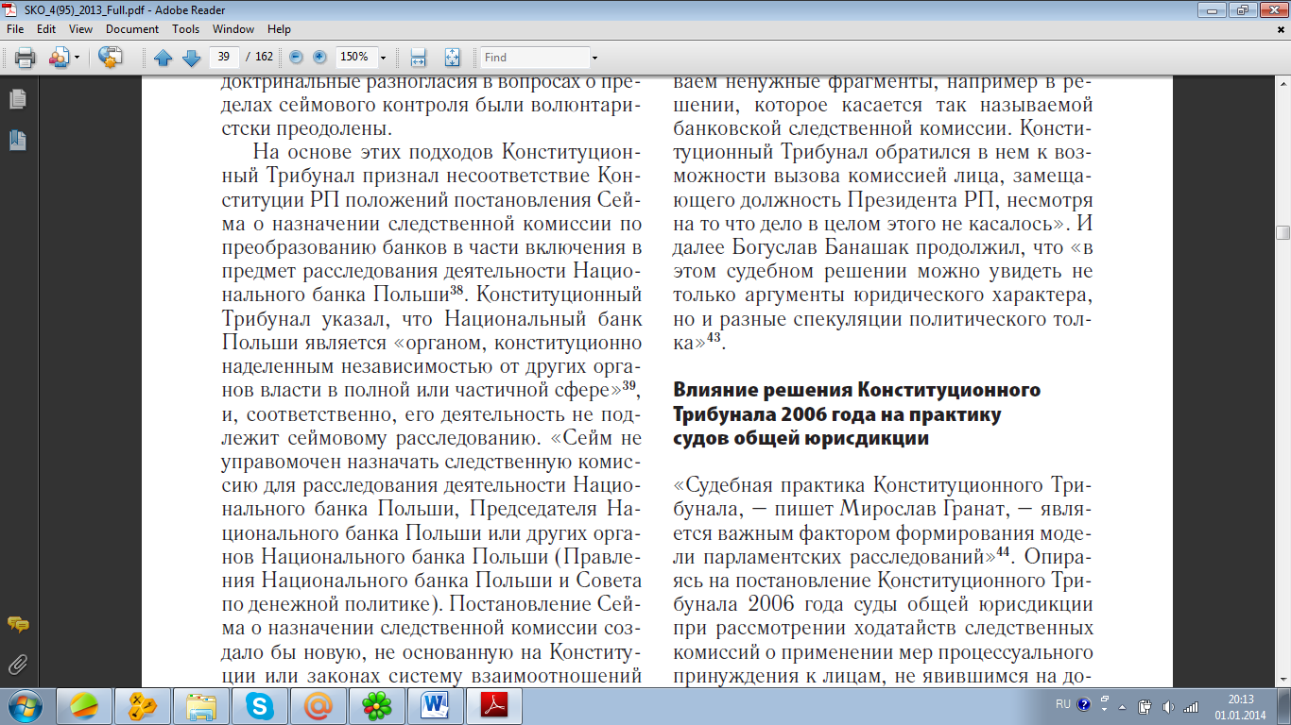Open the Edit menu
Screen dimensions: 1291x725
coord(46,29)
